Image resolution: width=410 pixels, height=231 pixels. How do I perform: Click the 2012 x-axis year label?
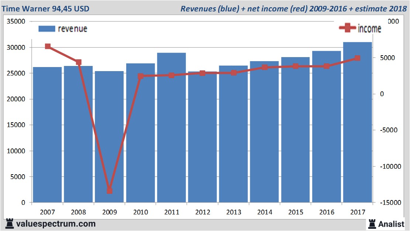pyautogui.click(x=202, y=212)
